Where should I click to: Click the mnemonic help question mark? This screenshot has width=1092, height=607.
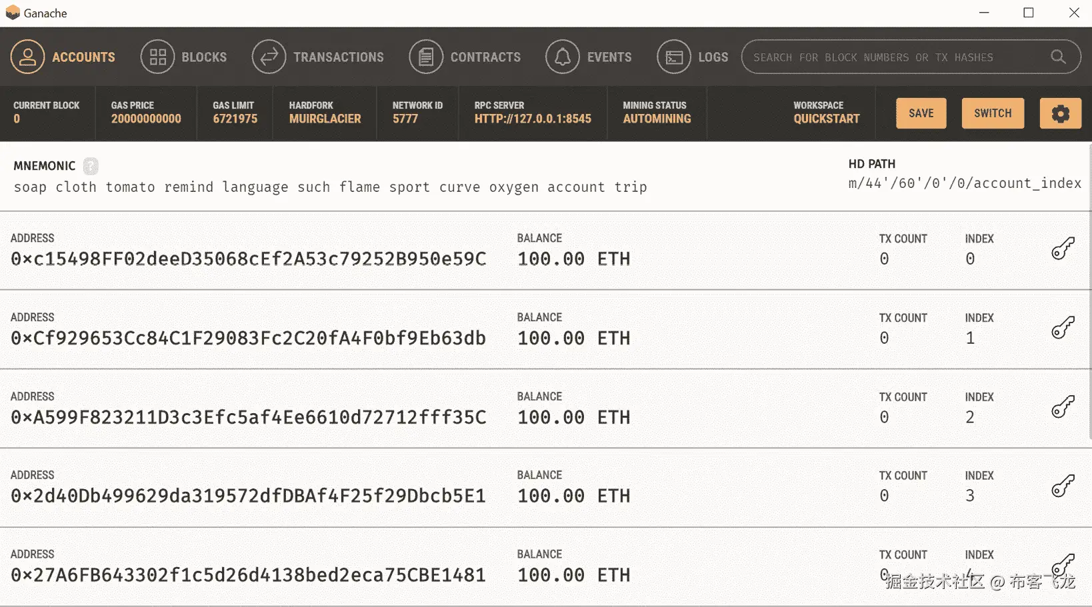(x=91, y=166)
